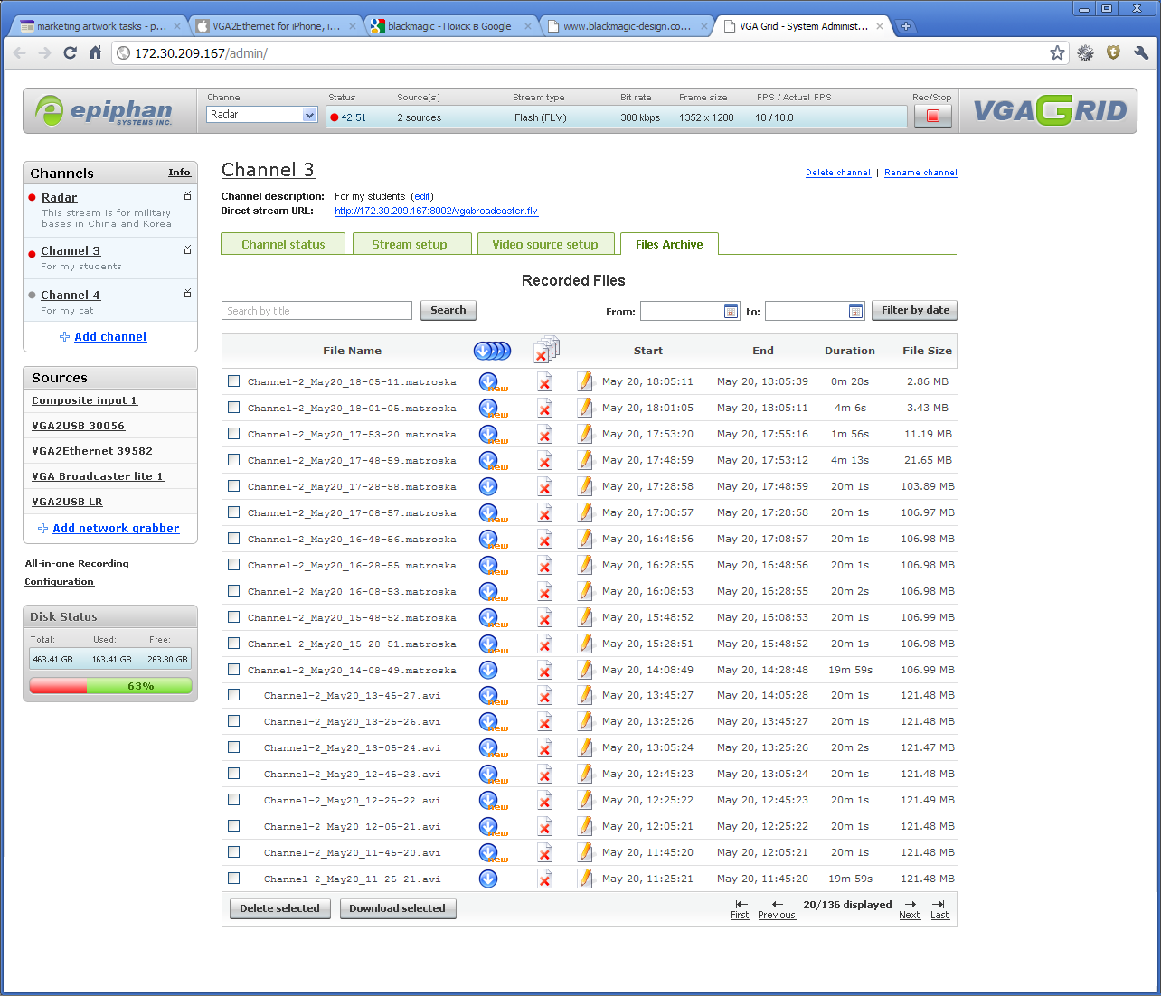The image size is (1161, 996).
Task: Open the to-date calendar picker
Action: 855,311
